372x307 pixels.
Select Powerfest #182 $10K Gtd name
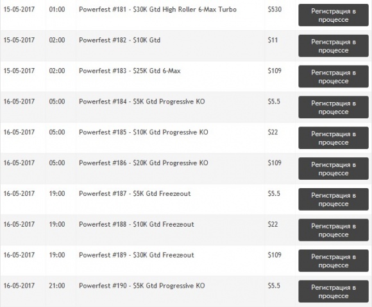tap(119, 40)
